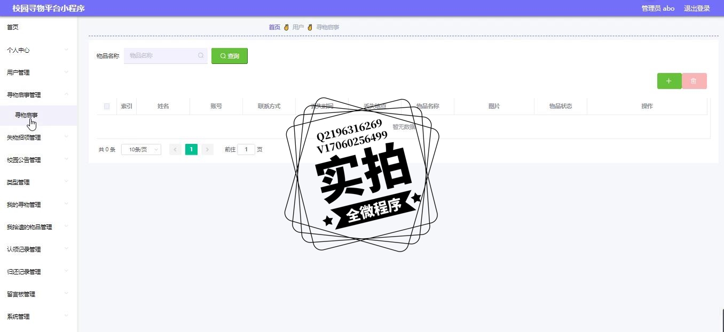Click 首页 in the breadcrumb
This screenshot has height=332, width=724.
[x=274, y=27]
